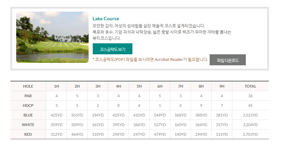The height and width of the screenshot is (144, 281).
Task: Select the 3H column header
Action: tap(98, 86)
